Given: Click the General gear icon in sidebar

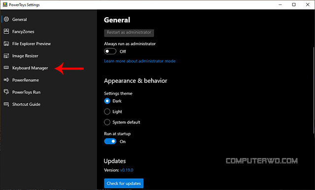Looking at the screenshot, I should click(6, 19).
